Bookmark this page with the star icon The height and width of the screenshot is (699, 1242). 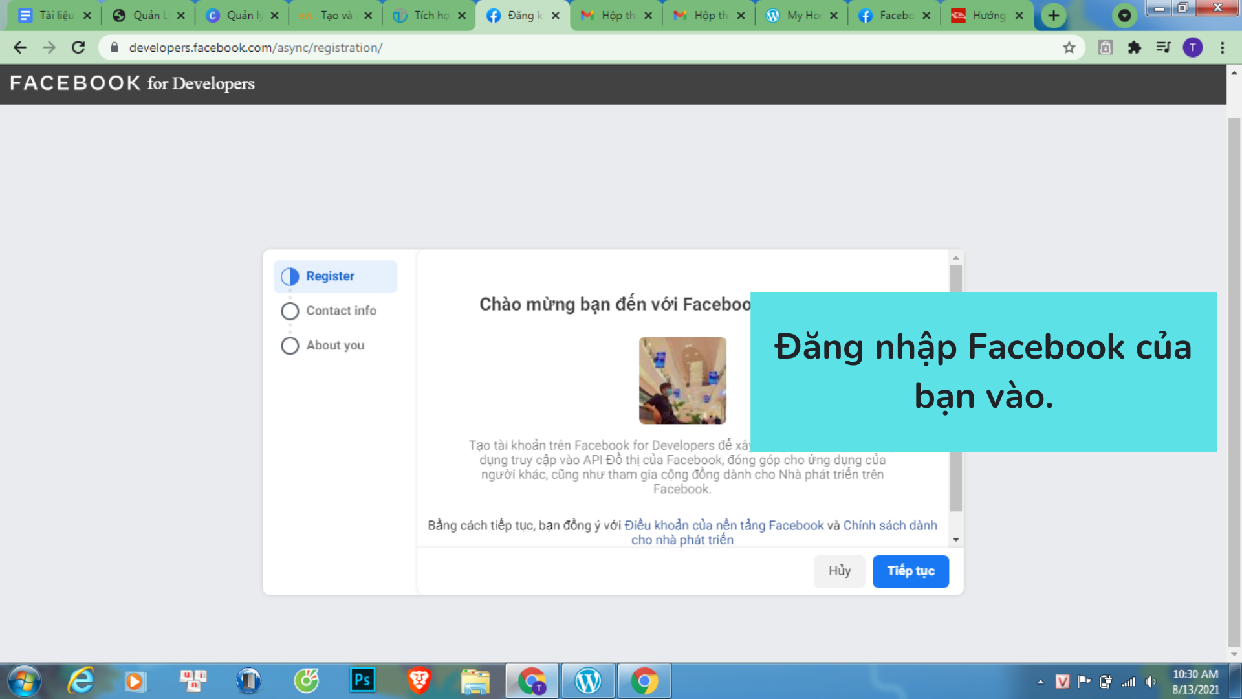pyautogui.click(x=1069, y=47)
